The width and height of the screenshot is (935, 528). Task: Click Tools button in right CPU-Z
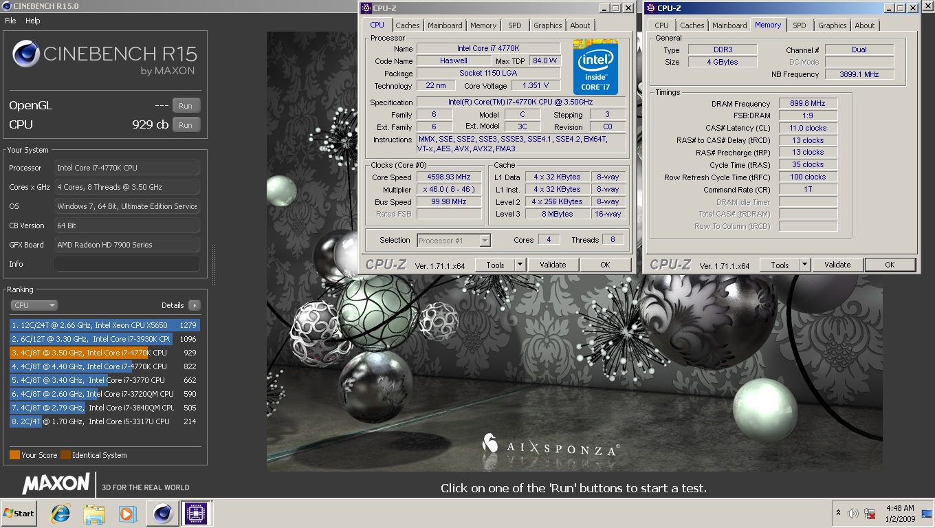pyautogui.click(x=780, y=265)
